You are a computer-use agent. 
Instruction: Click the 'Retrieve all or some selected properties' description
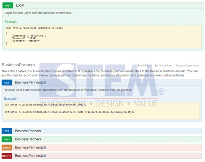click(67, 90)
